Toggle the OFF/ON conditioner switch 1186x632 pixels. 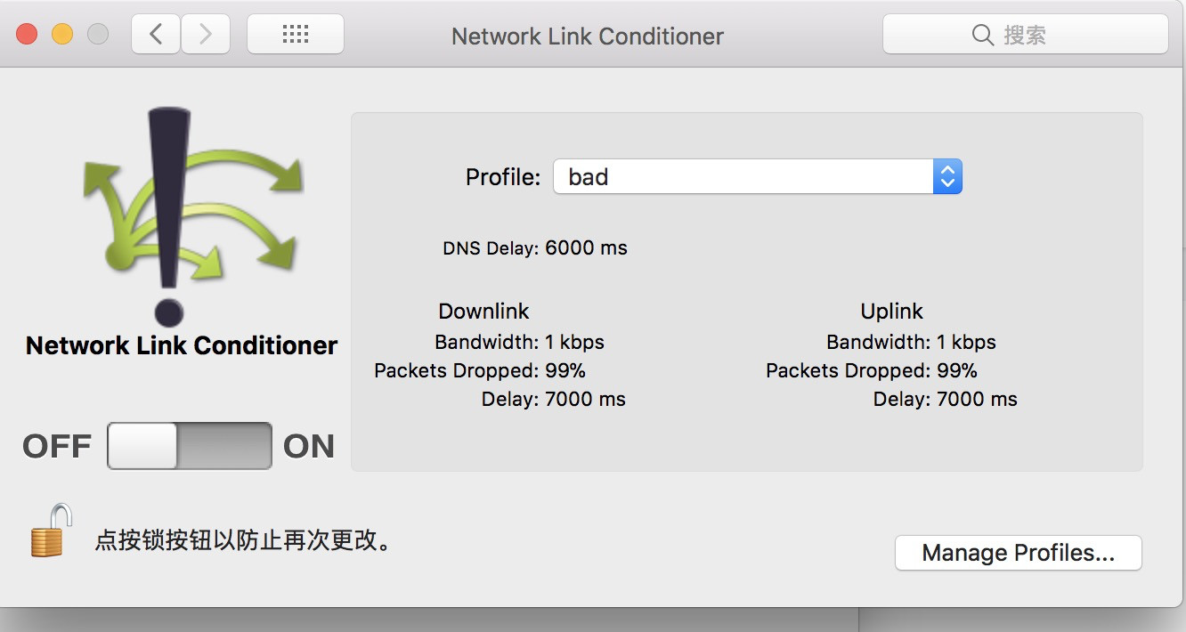click(189, 446)
